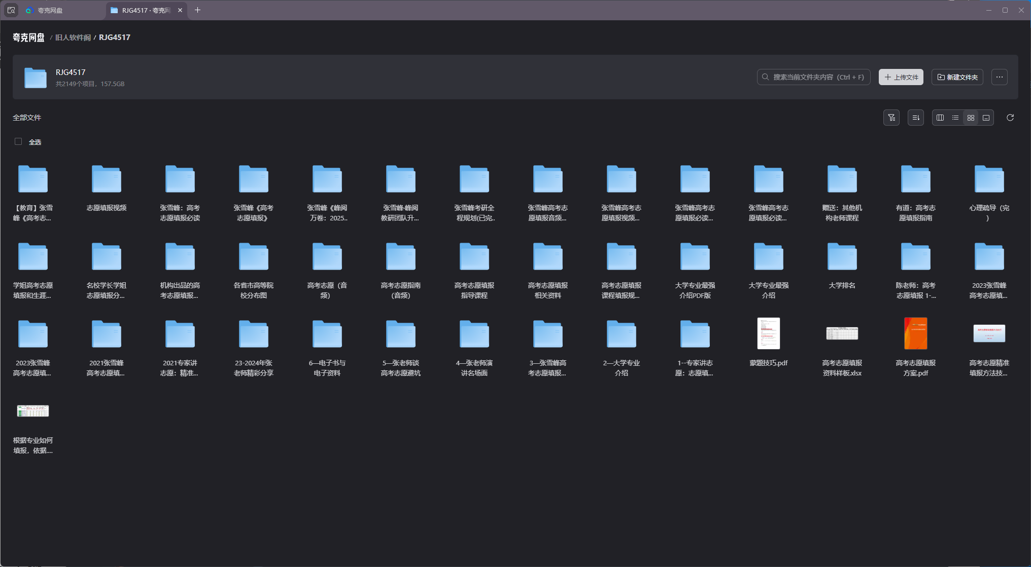Open the 大学排名 folder
Image resolution: width=1031 pixels, height=567 pixels.
[x=842, y=257]
